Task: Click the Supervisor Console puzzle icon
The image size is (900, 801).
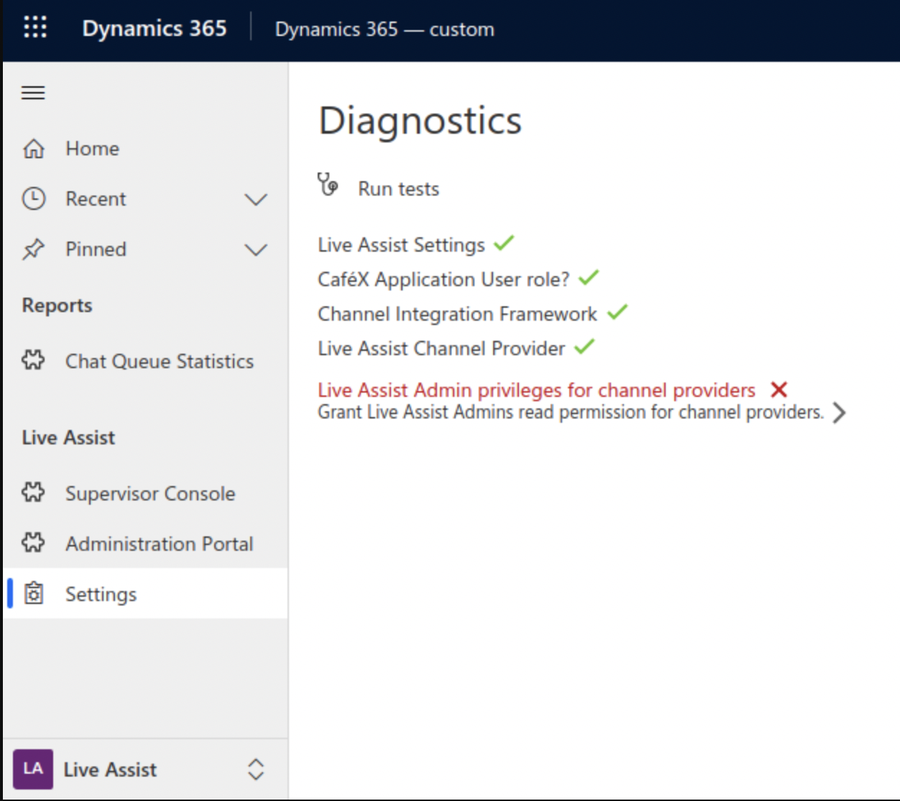Action: point(33,493)
